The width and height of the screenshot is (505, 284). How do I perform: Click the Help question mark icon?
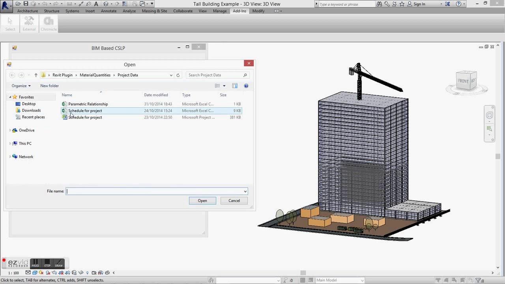pos(458,4)
